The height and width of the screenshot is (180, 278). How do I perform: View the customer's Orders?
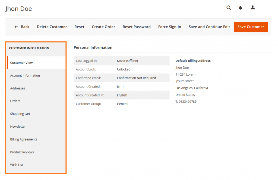(x=15, y=101)
